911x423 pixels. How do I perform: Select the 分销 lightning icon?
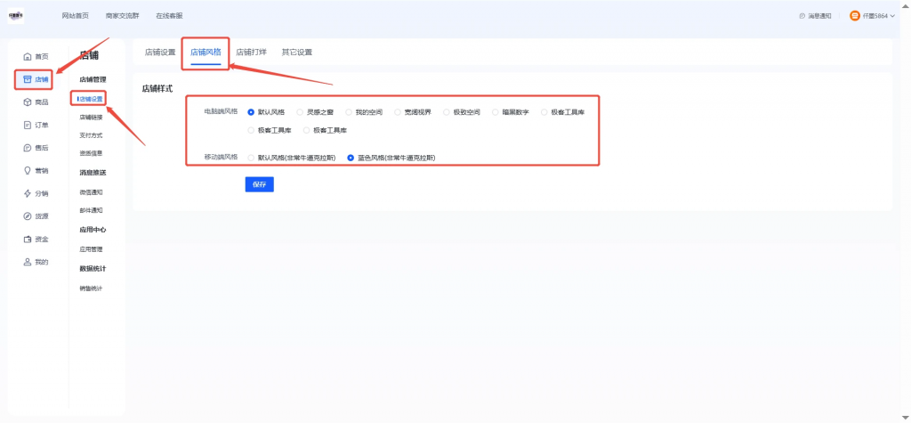pos(27,194)
